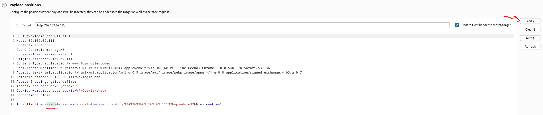Focus the Target URL input field
The width and height of the screenshot is (543, 115).
[x=242, y=25]
